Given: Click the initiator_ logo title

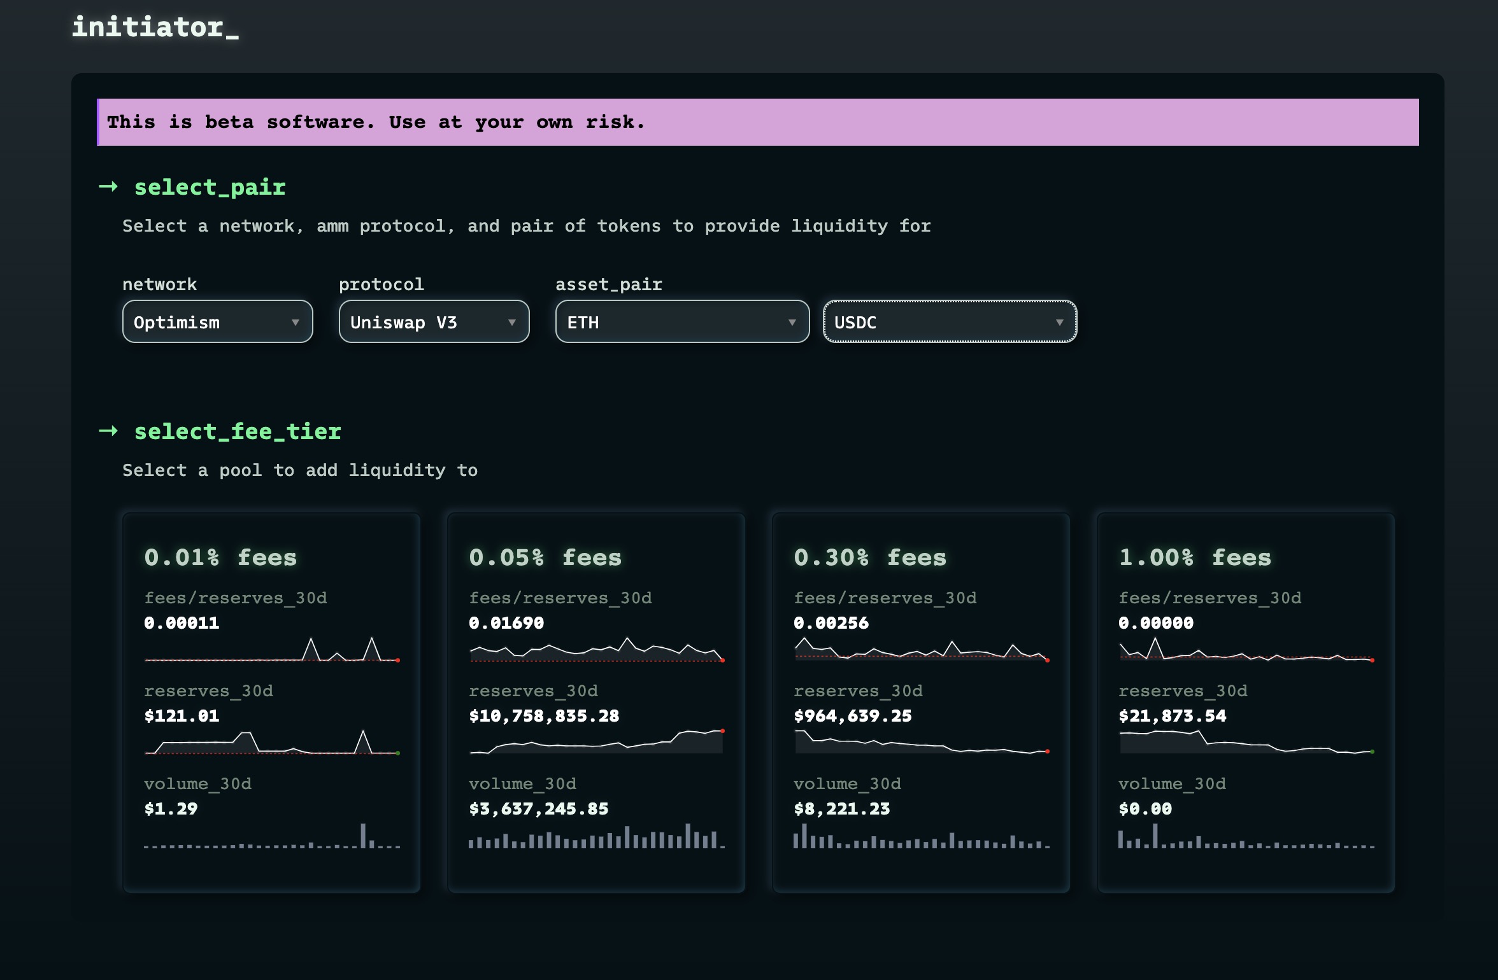Looking at the screenshot, I should pyautogui.click(x=155, y=27).
